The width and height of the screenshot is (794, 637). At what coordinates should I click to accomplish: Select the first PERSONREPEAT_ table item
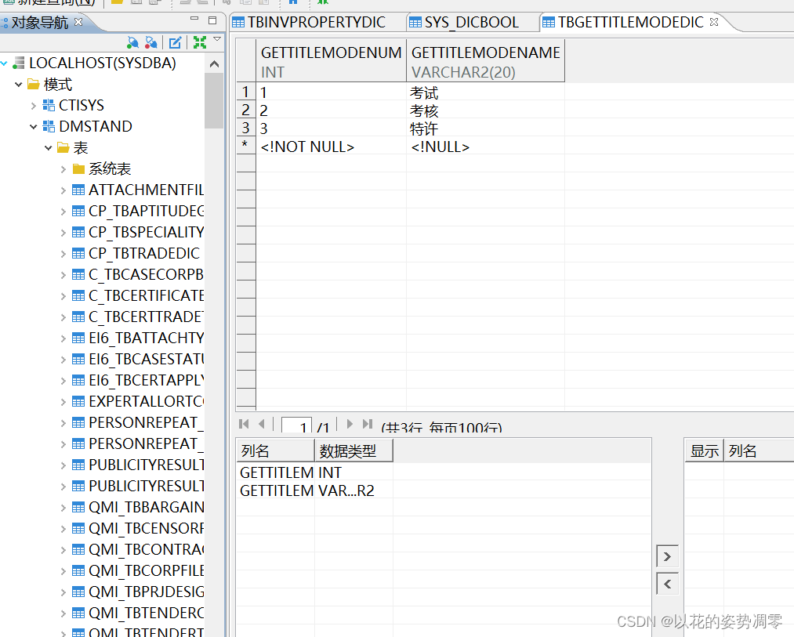tap(146, 423)
